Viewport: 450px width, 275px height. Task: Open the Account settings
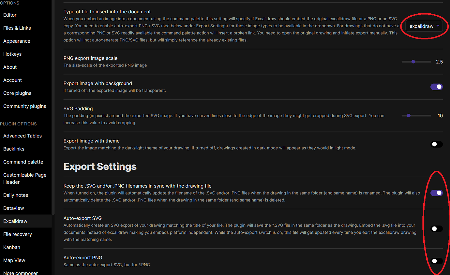(12, 80)
